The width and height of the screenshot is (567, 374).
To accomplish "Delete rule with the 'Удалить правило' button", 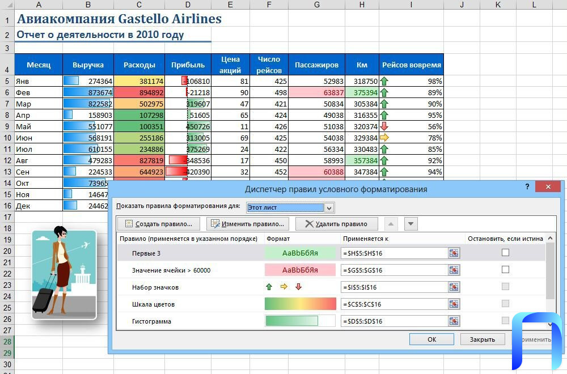I will click(337, 224).
